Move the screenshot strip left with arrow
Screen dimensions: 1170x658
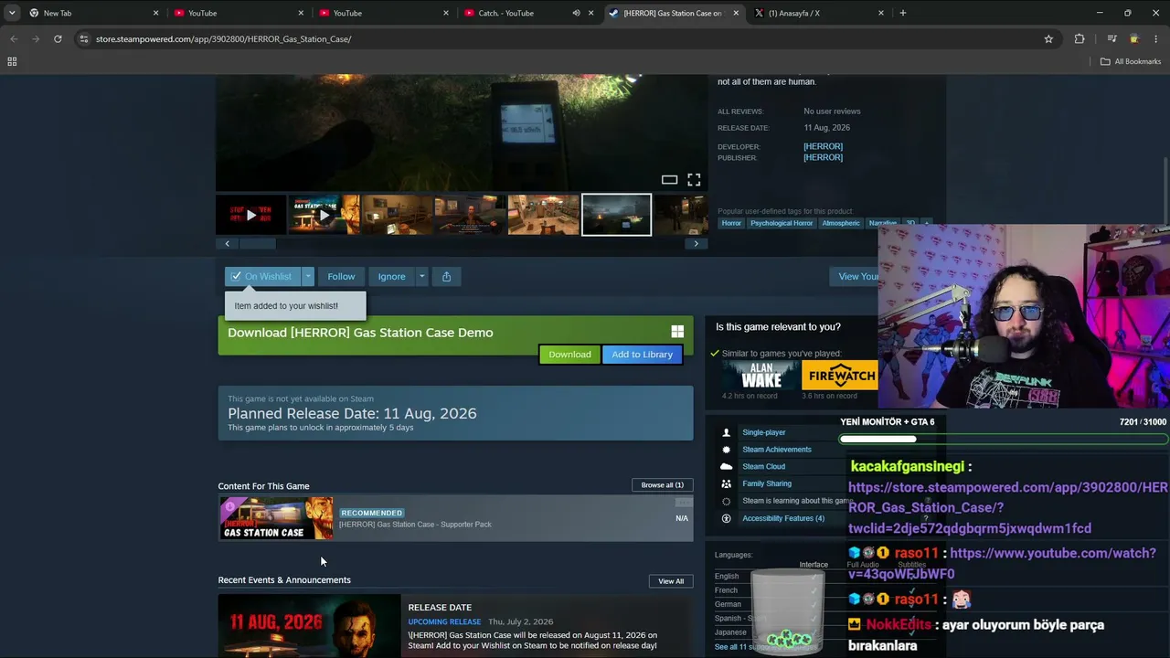pyautogui.click(x=228, y=243)
